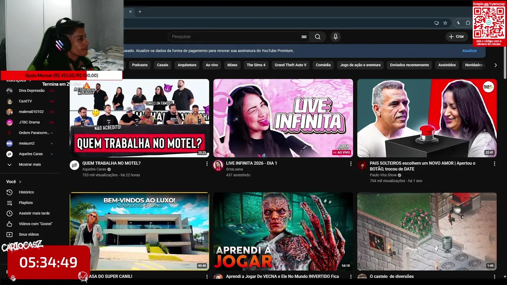This screenshot has width=507, height=285.
Task: Select the Mixes filter chip
Action: 233,65
